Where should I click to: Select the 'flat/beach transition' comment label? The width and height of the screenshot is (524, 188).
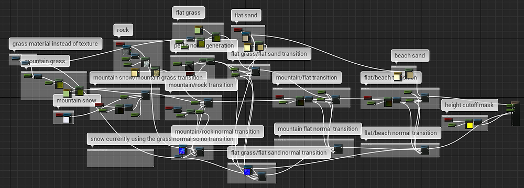click(x=391, y=77)
